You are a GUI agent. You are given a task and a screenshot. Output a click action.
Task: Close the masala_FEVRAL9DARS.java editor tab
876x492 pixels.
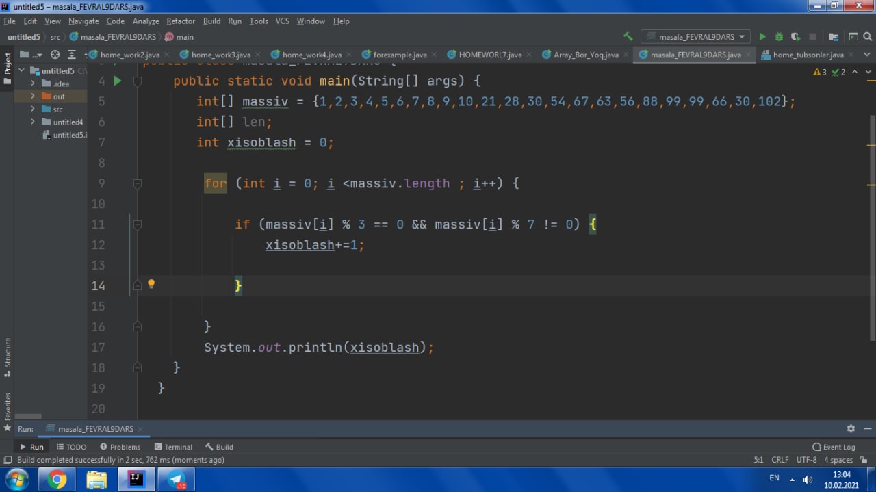pyautogui.click(x=748, y=55)
